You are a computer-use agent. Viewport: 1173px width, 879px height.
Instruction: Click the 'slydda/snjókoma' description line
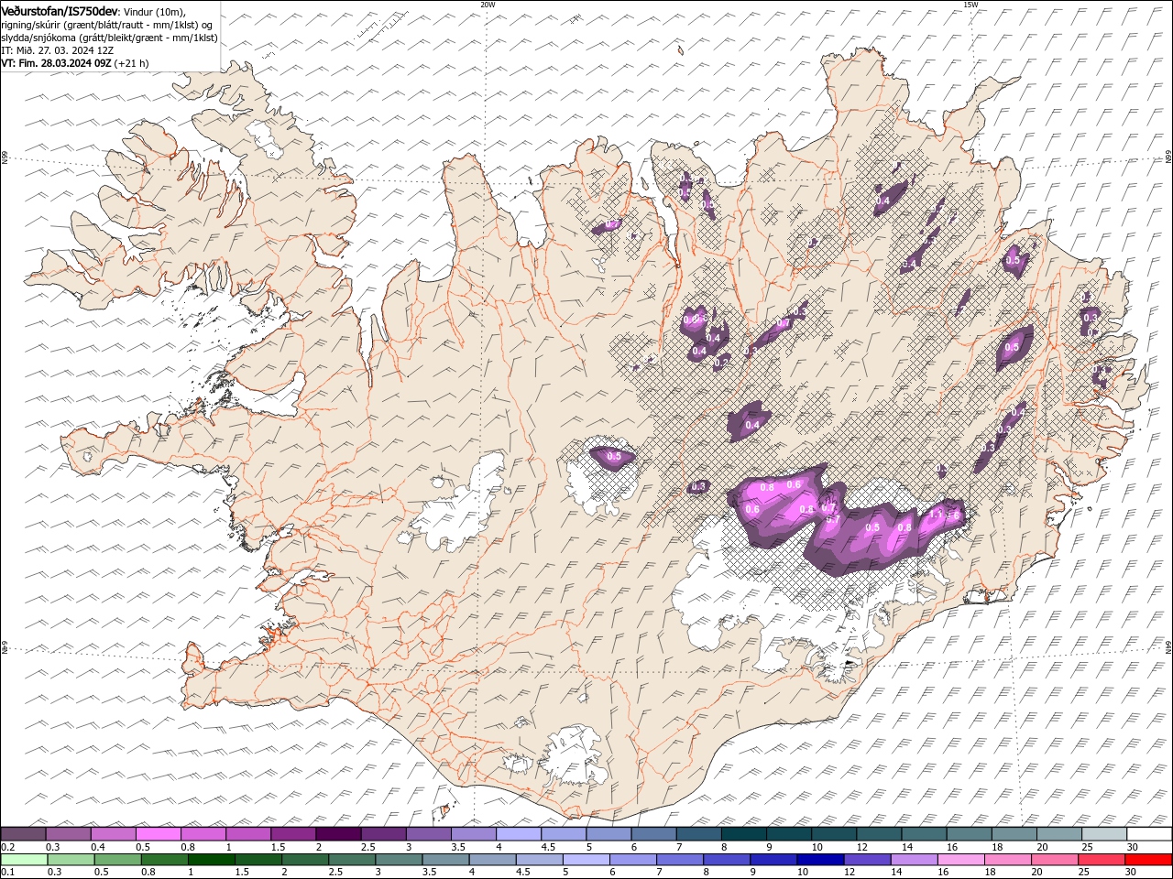point(110,37)
